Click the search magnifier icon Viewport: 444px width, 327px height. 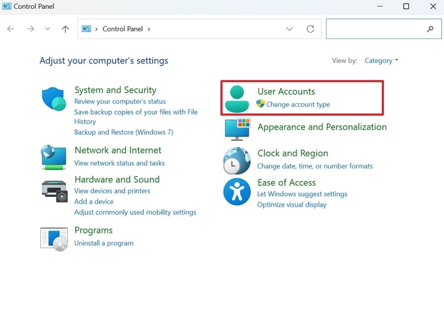point(430,29)
